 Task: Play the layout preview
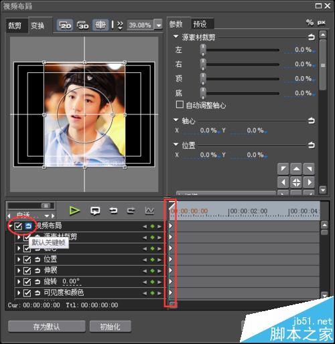pyautogui.click(x=74, y=211)
